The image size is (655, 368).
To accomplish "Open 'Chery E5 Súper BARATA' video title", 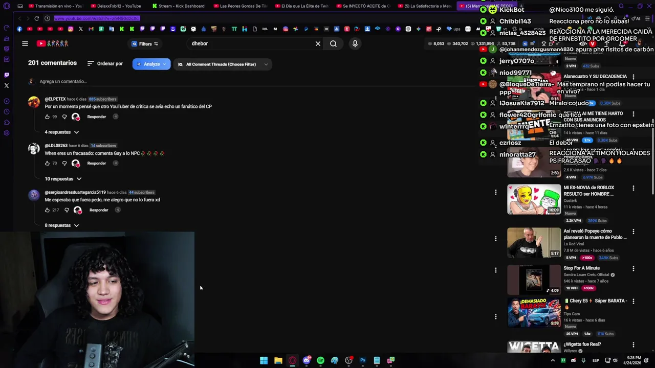I will tap(596, 304).
